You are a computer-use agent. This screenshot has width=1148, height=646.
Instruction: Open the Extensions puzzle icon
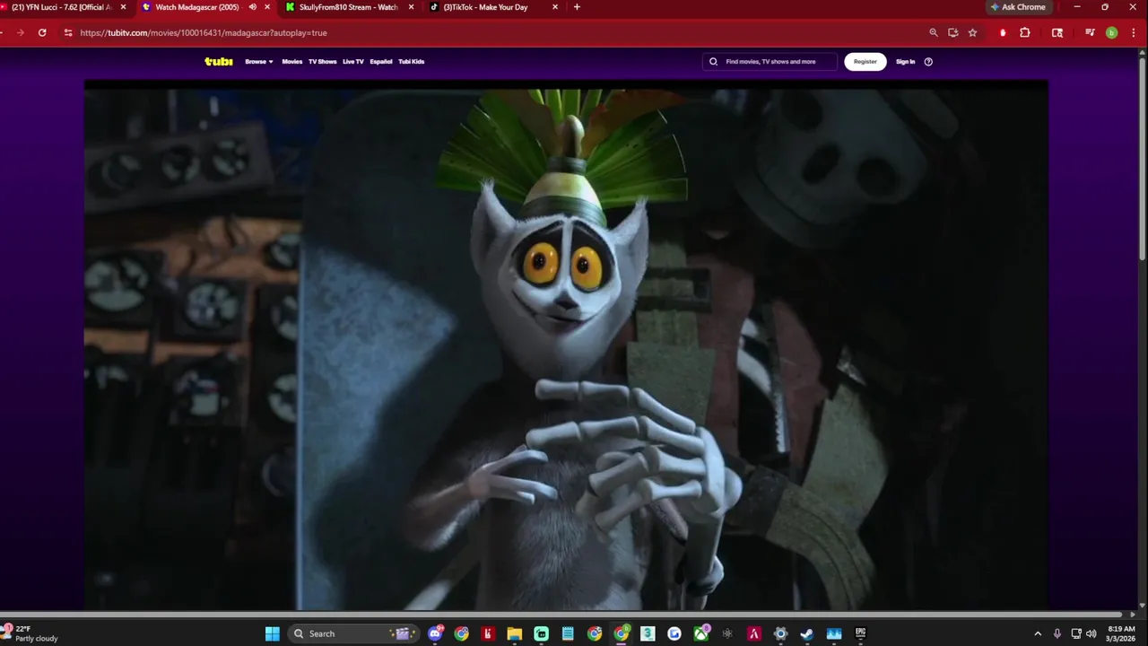click(x=1025, y=32)
